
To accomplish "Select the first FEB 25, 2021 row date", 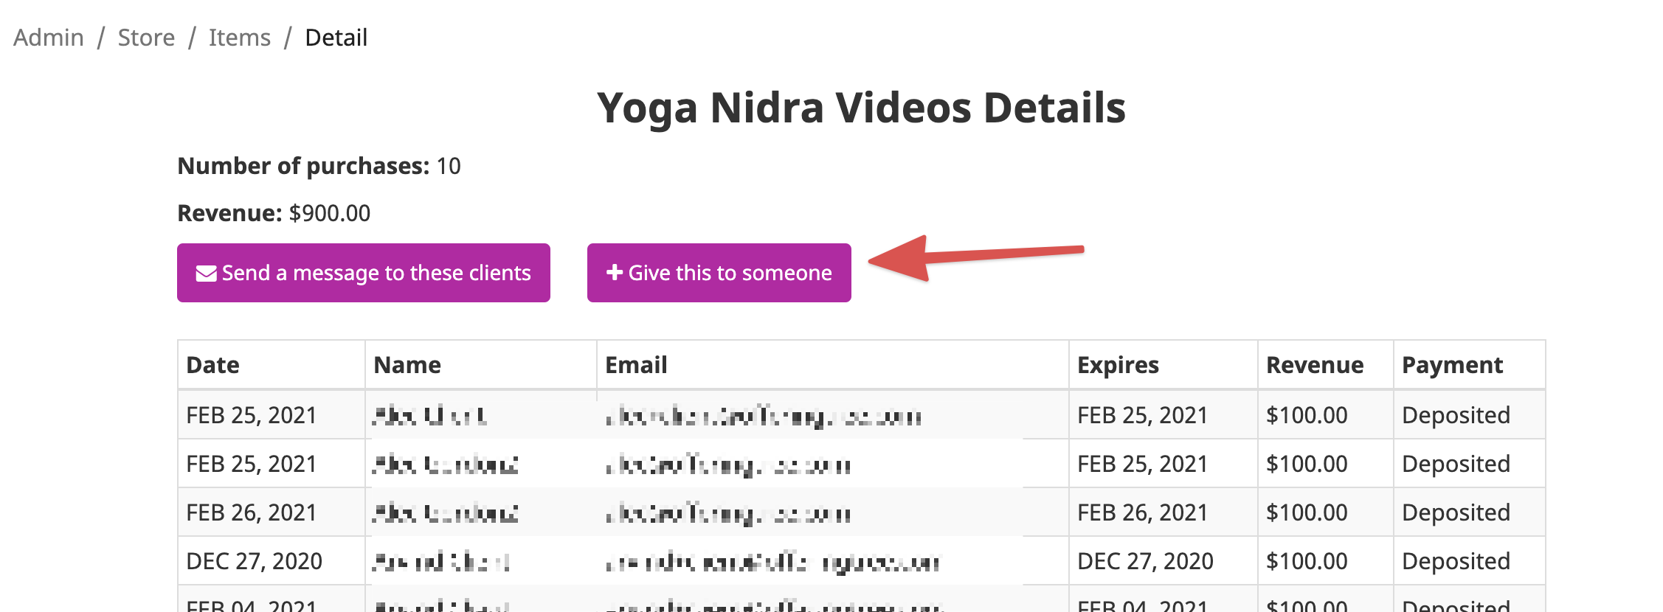I will (252, 415).
